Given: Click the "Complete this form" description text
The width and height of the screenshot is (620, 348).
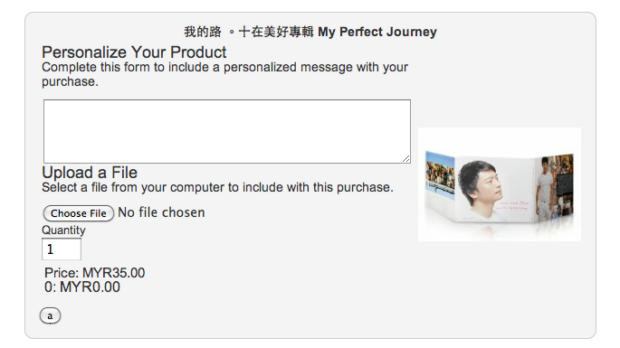Looking at the screenshot, I should (224, 74).
